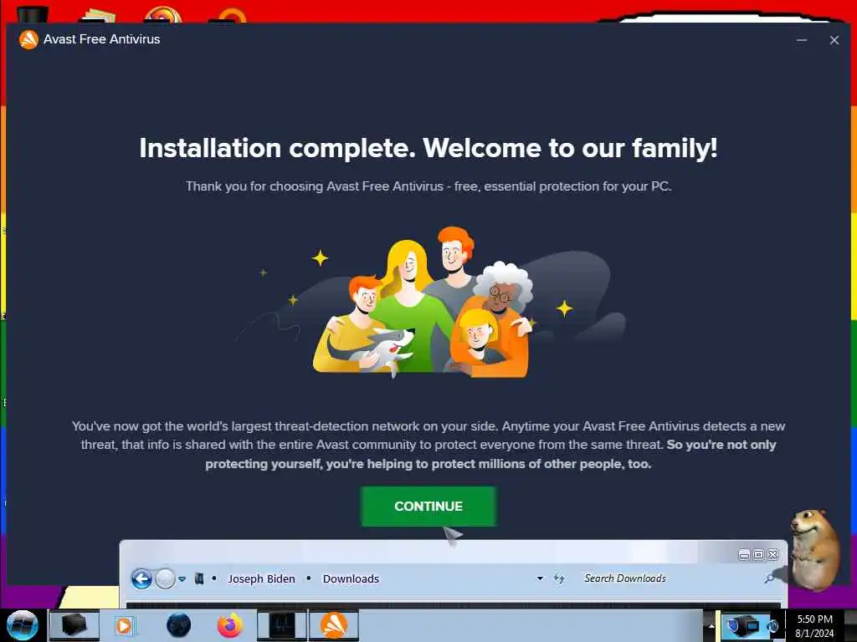The height and width of the screenshot is (642, 857).
Task: Click the forward arrow in Downloads window
Action: [165, 578]
